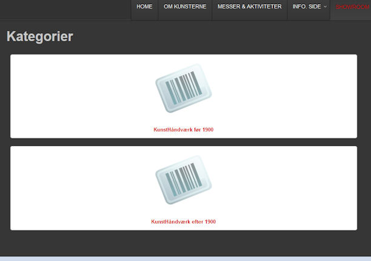Open the HOME menu item

(x=144, y=7)
